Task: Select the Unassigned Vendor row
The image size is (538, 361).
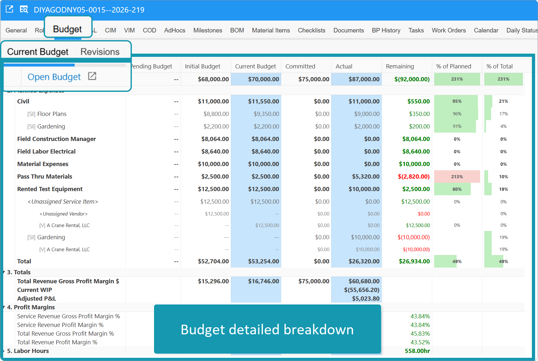Action: (264, 214)
